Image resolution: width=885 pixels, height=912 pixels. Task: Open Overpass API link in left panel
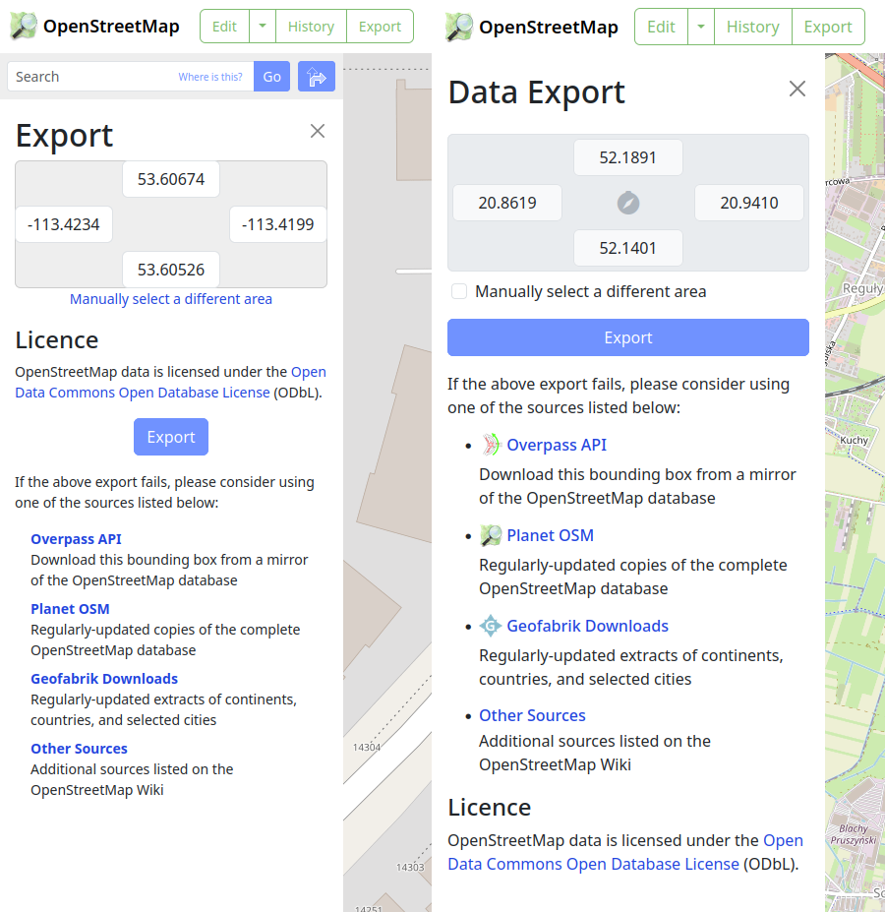pos(76,539)
